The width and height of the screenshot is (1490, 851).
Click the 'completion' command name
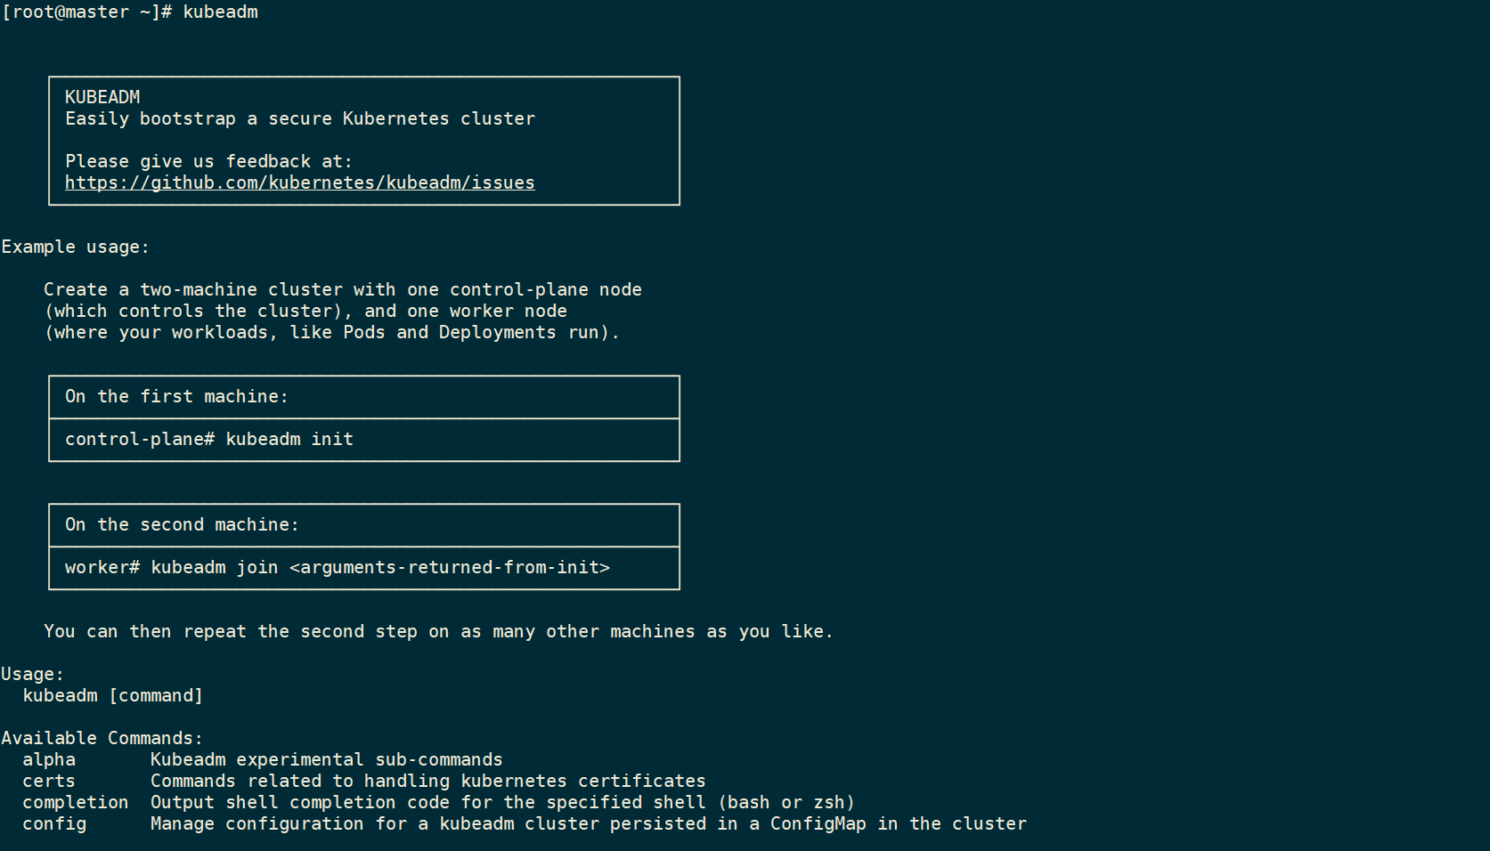click(x=76, y=802)
